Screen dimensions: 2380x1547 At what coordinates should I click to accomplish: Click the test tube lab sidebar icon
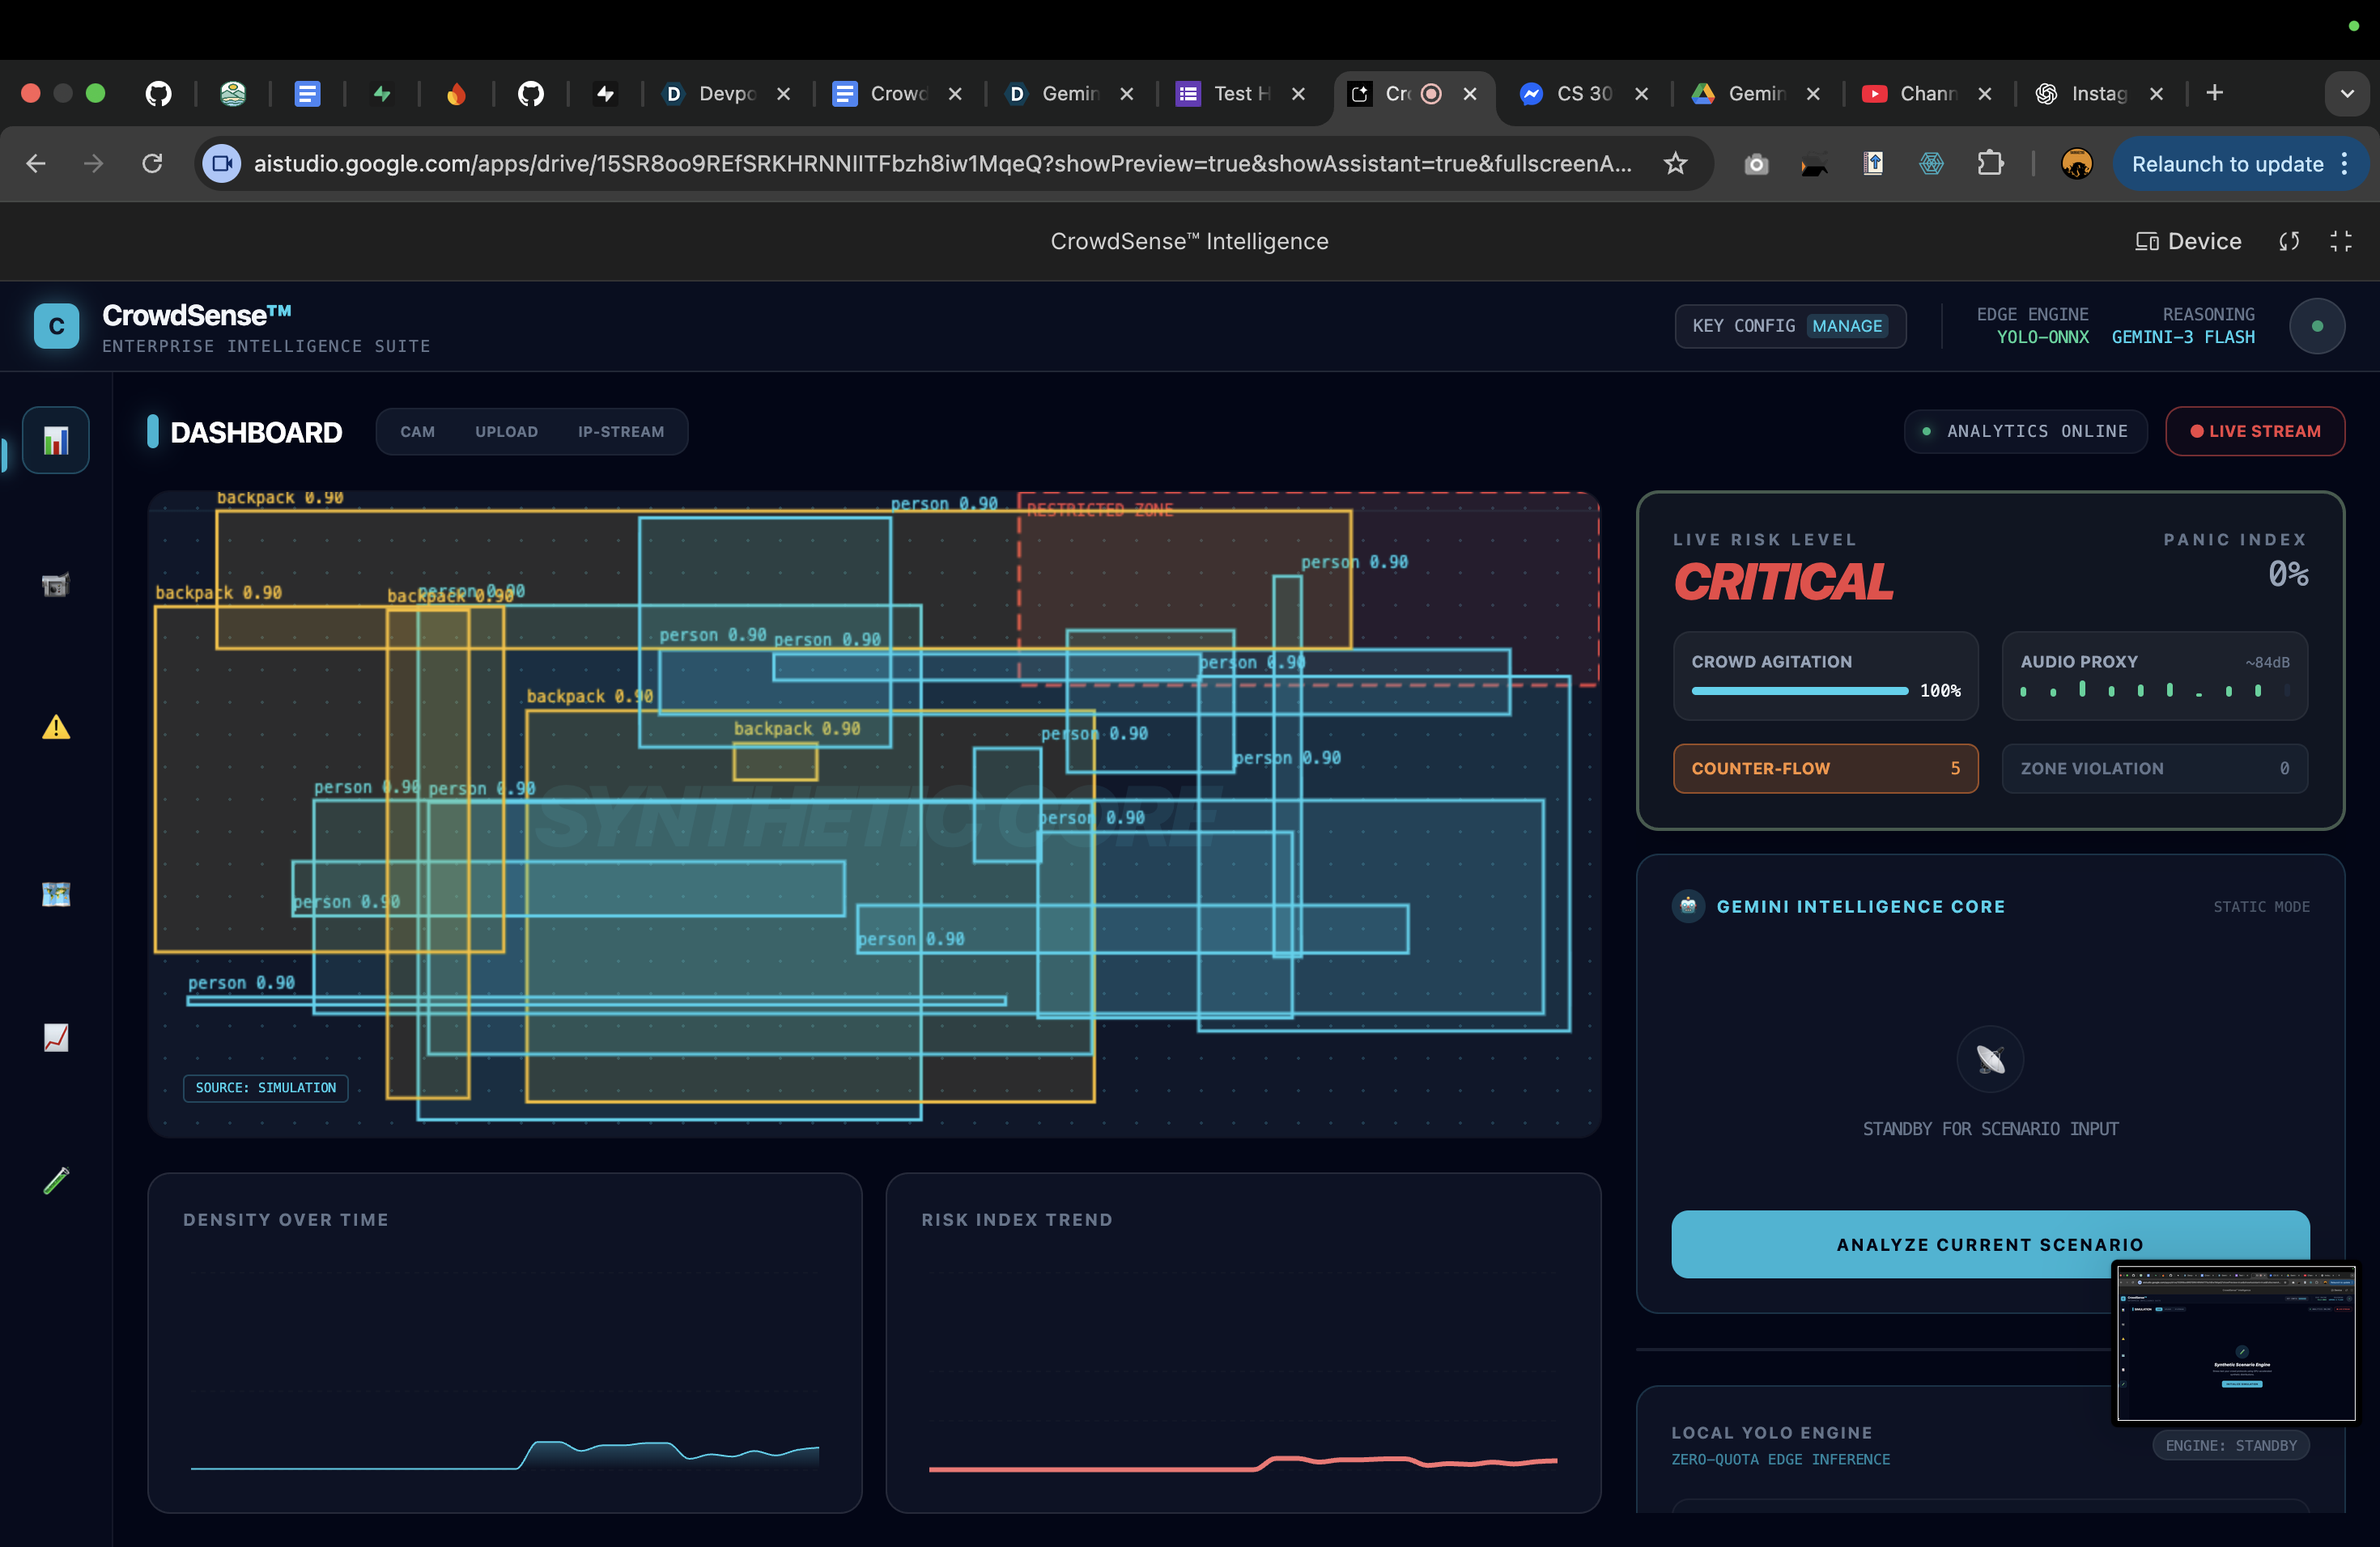coord(56,1180)
